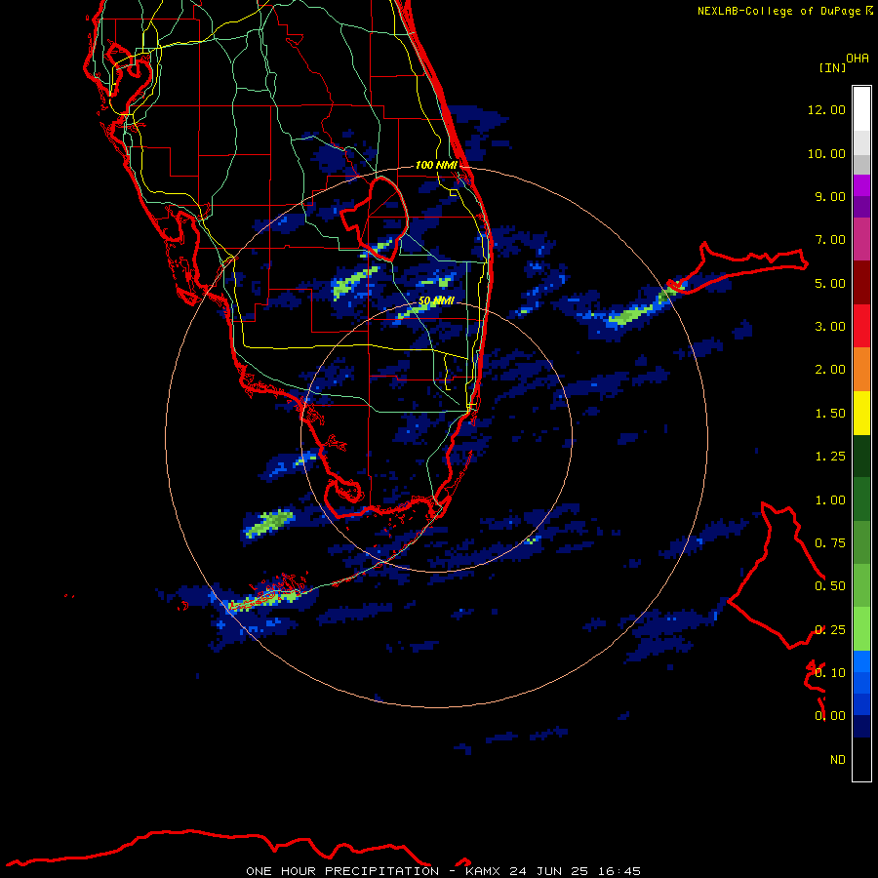This screenshot has width=878, height=878.
Task: Pick the black ND swatch at legend bottom
Action: click(861, 759)
